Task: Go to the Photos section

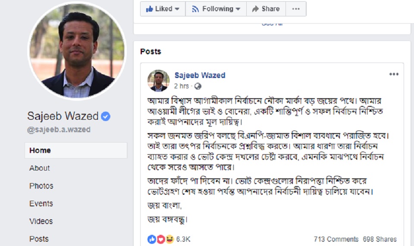Action: tap(41, 186)
